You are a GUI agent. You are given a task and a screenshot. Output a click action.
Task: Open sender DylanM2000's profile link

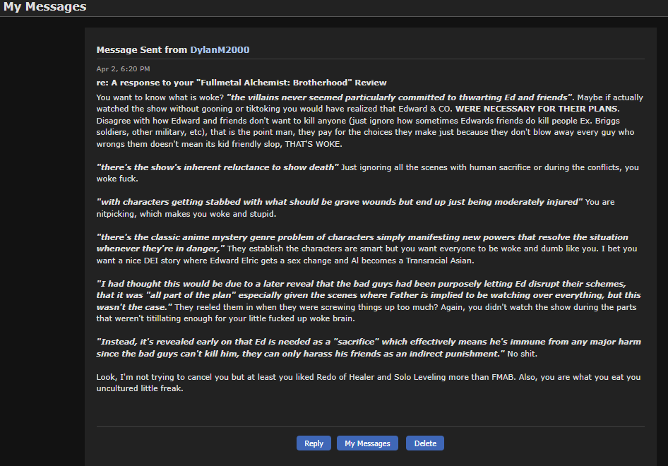220,50
